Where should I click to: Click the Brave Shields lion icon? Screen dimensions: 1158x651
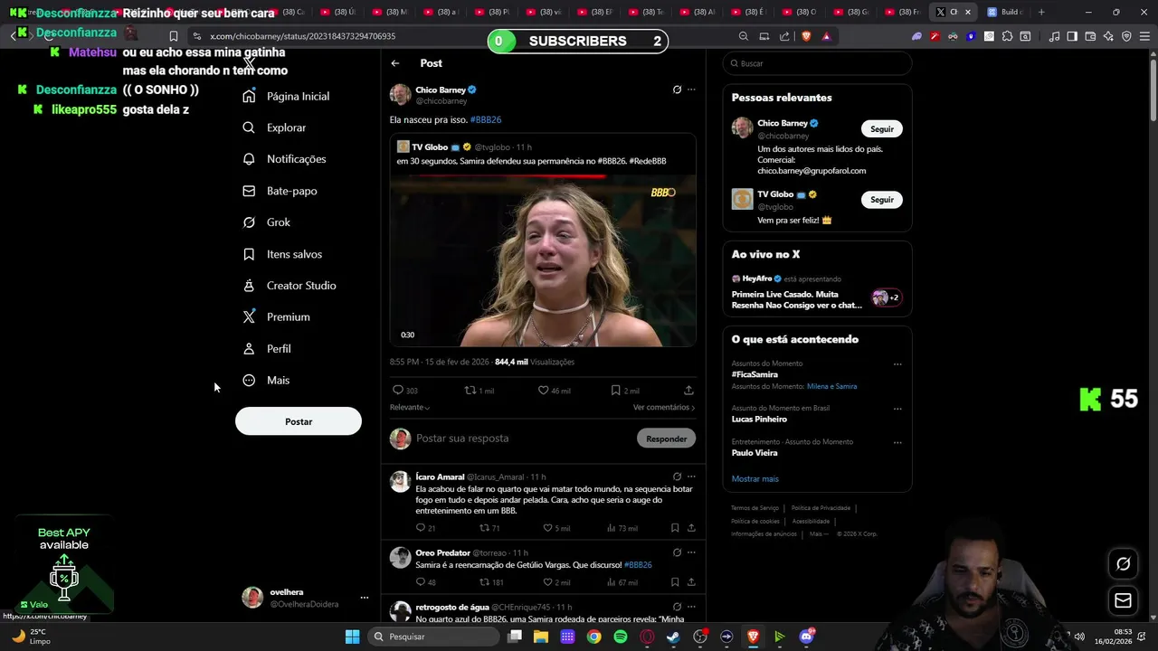click(x=806, y=36)
